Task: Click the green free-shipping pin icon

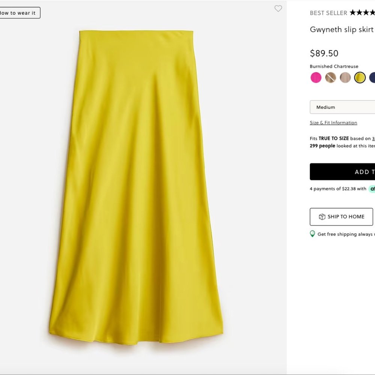Action: (312, 234)
